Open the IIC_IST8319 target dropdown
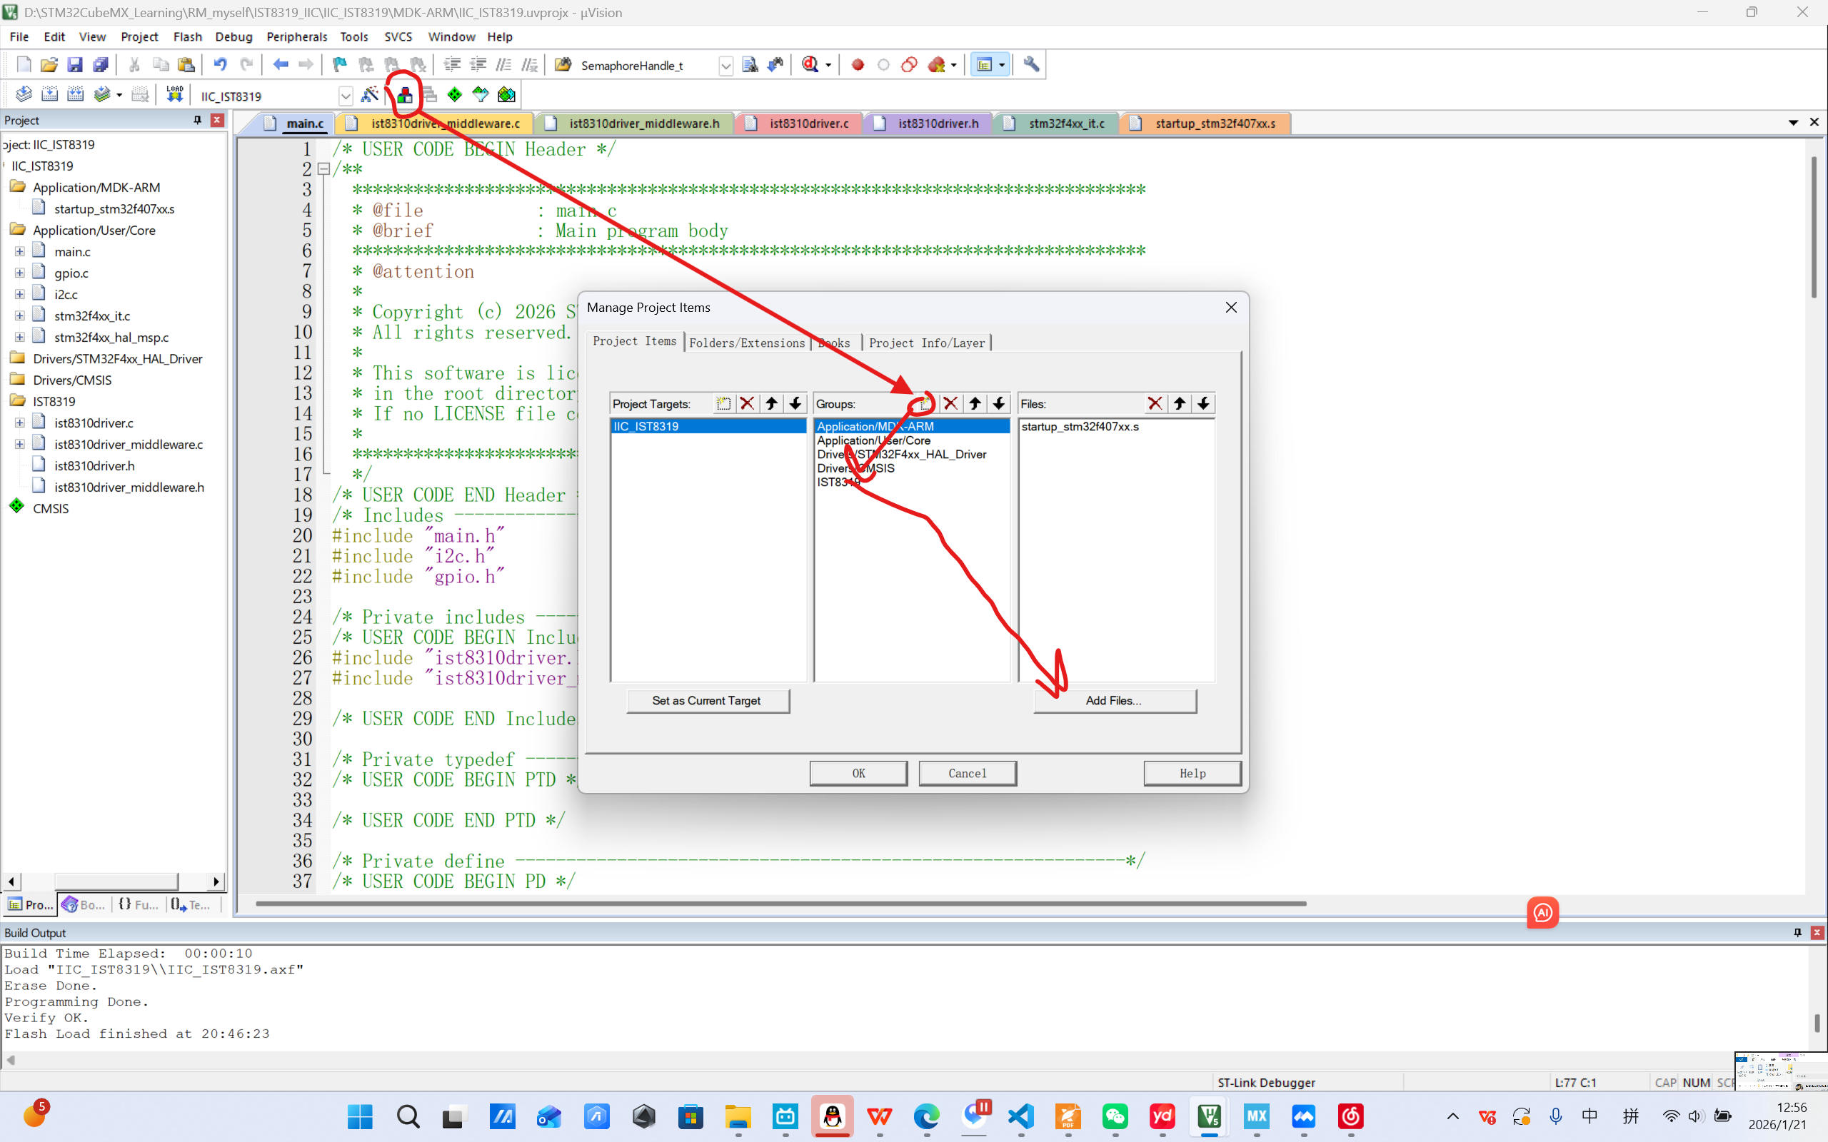 tap(345, 96)
